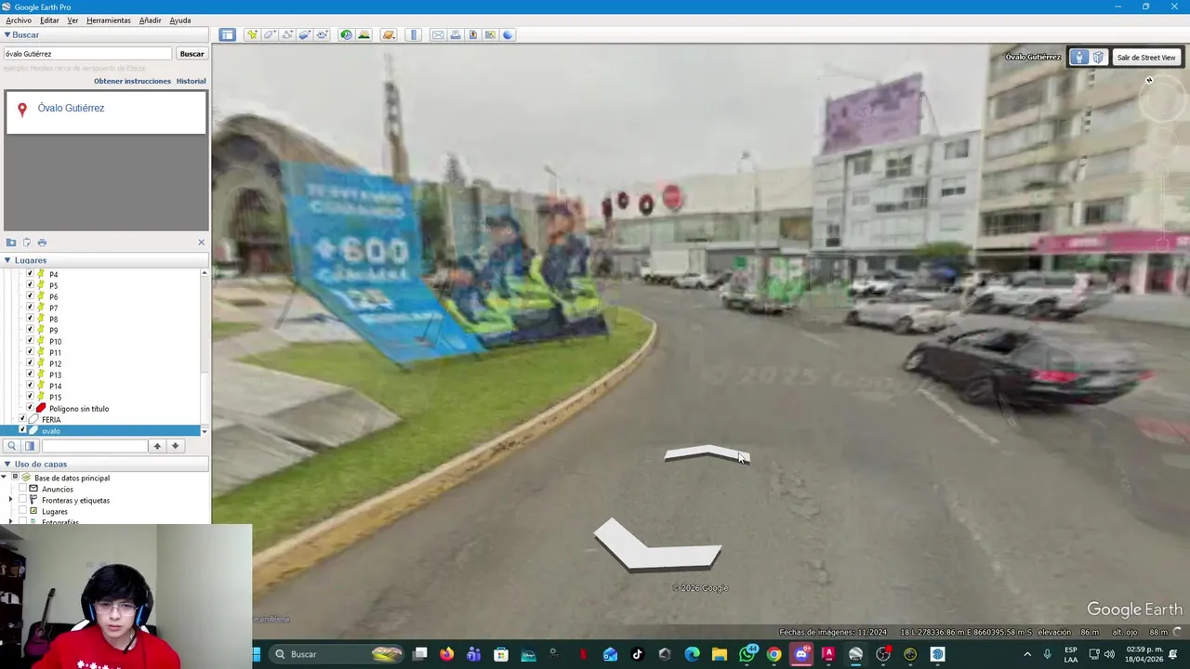The height and width of the screenshot is (669, 1190).
Task: Add folder icon in search panel
Action: coord(11,243)
